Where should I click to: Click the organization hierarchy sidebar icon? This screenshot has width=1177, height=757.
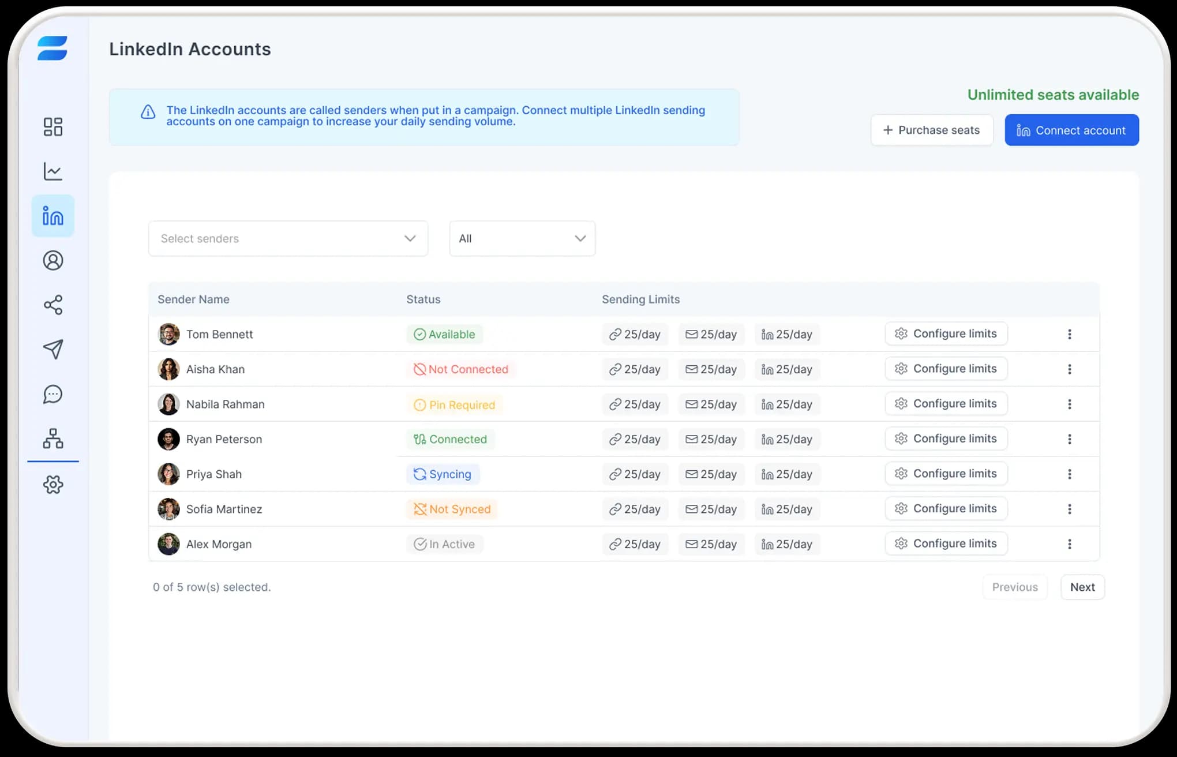[x=53, y=439]
